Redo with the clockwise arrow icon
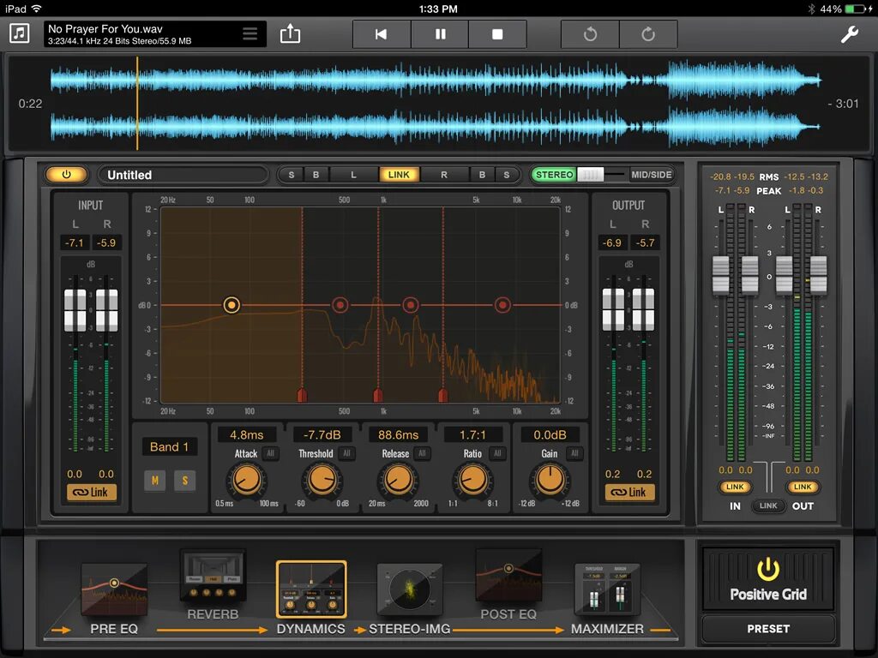878x658 pixels. click(648, 34)
